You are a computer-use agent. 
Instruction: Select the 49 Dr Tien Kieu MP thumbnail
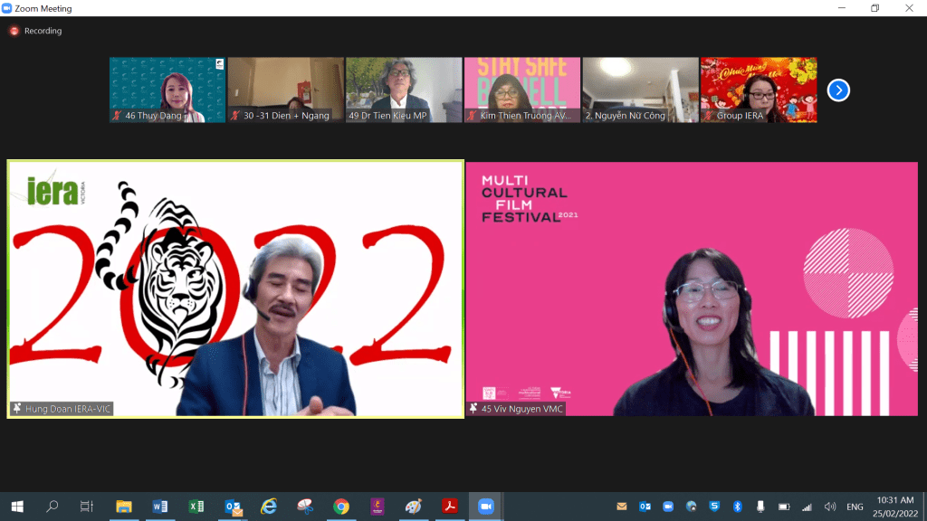point(404,90)
